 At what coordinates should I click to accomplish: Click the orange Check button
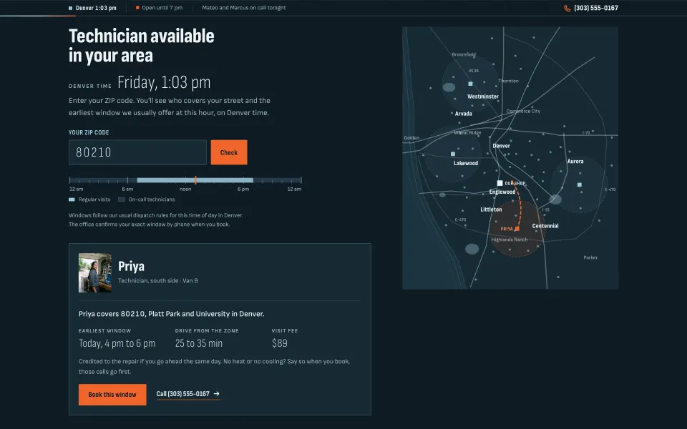pos(229,152)
